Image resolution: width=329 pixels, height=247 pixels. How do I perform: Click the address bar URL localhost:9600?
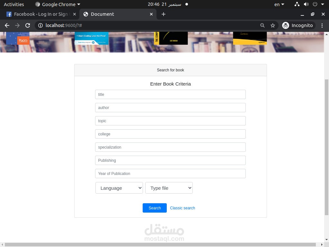(64, 25)
